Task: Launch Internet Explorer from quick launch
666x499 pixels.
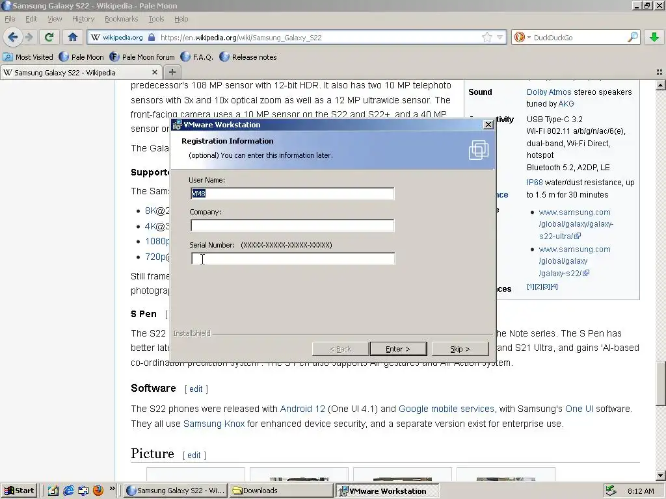Action: pyautogui.click(x=68, y=491)
